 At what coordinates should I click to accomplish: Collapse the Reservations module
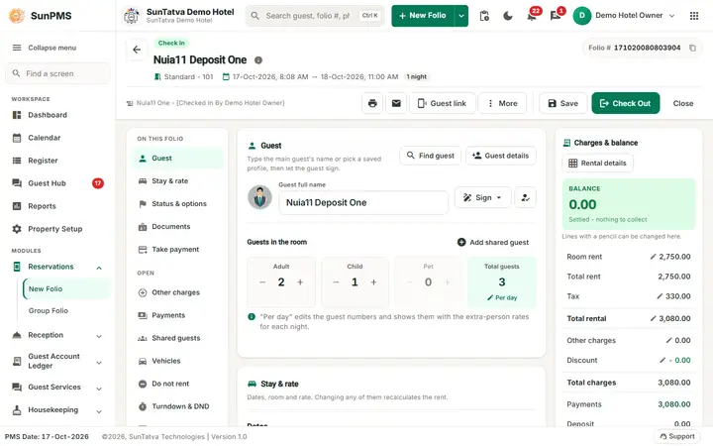pyautogui.click(x=99, y=268)
